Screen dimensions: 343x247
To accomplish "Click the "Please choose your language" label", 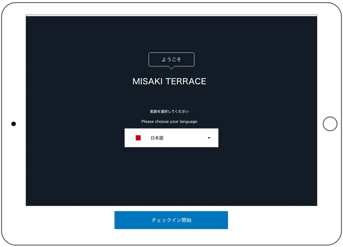I will click(x=169, y=122).
